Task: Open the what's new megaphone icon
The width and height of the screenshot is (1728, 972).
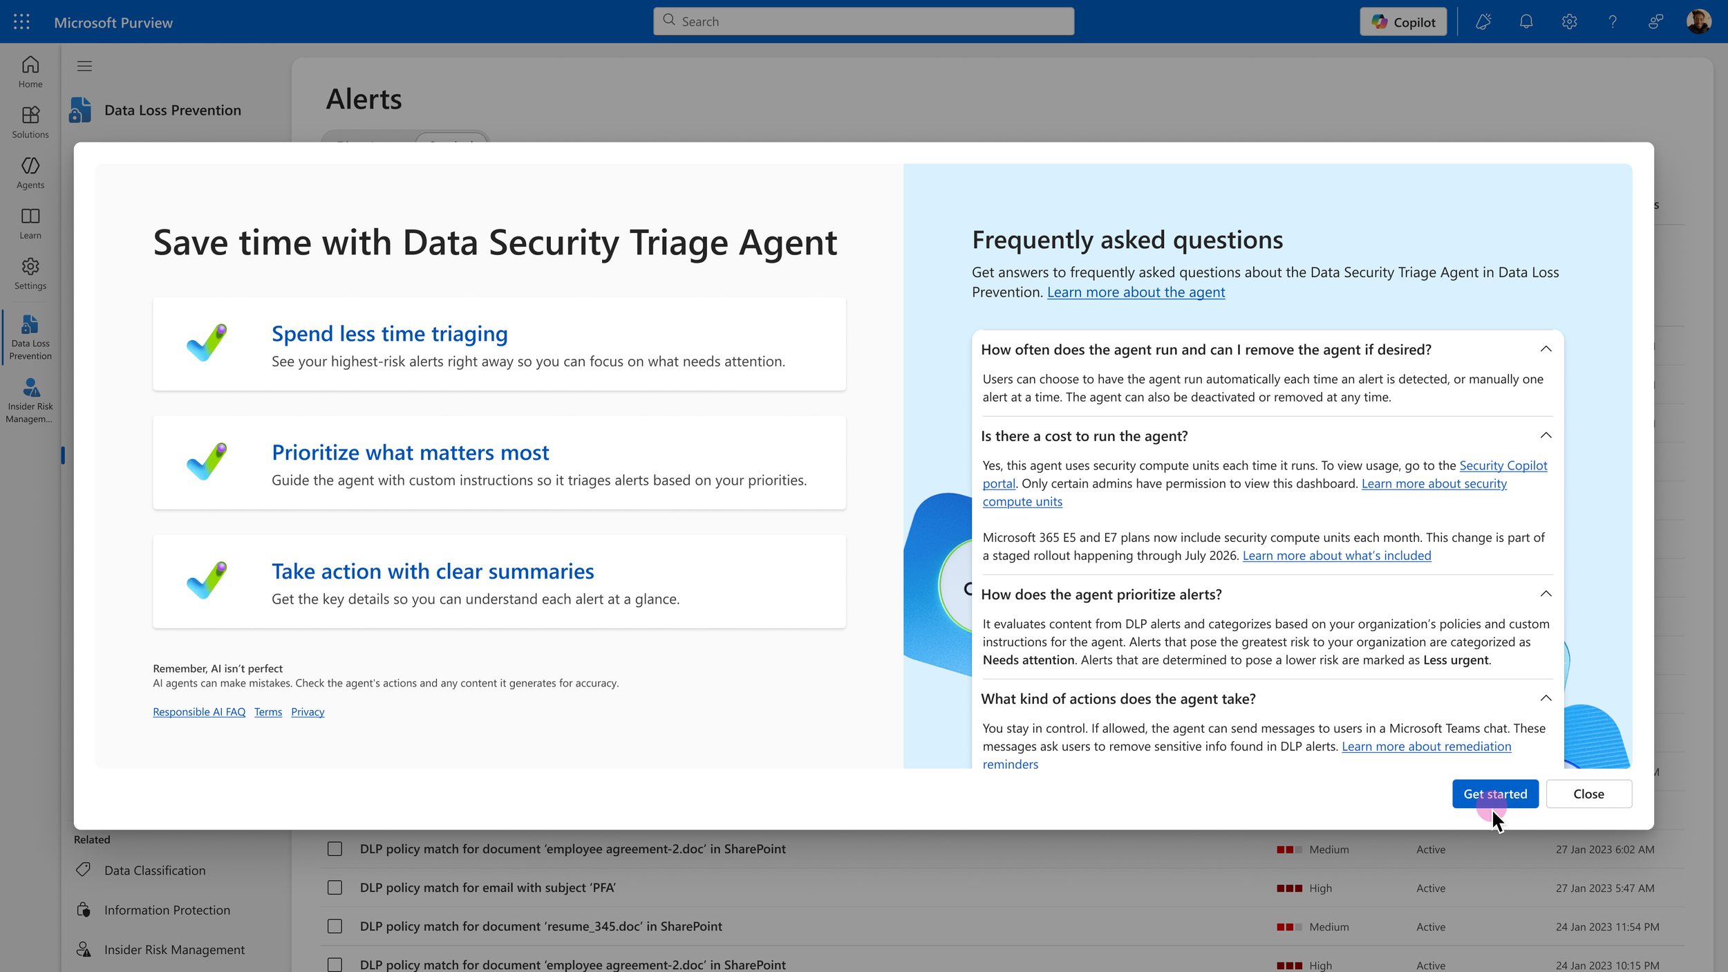Action: (x=1483, y=22)
